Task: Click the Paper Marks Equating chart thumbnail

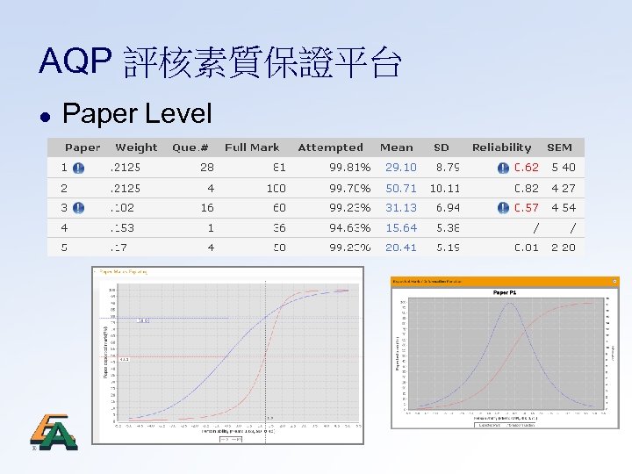Action: pos(227,355)
